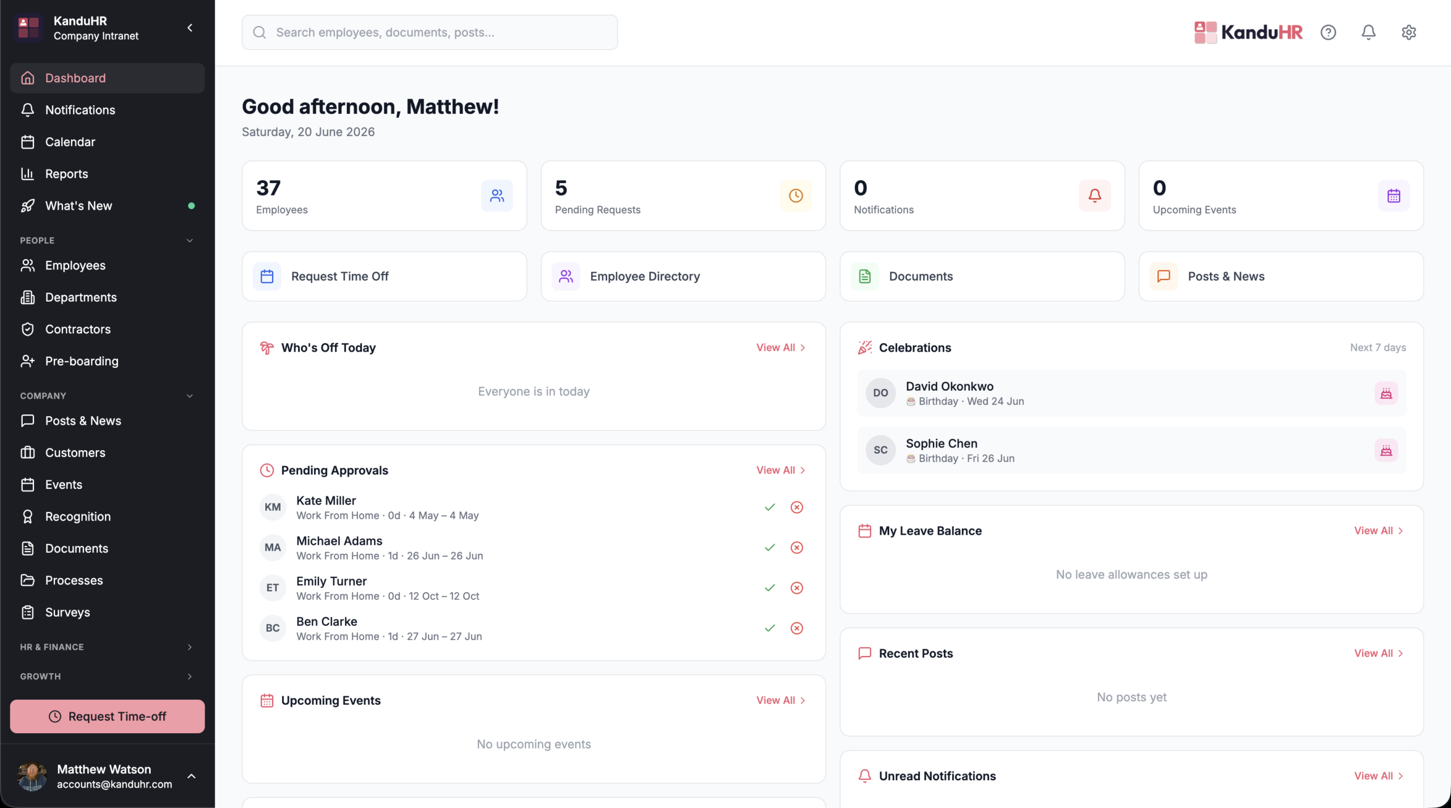Image resolution: width=1451 pixels, height=808 pixels.
Task: Collapse the PEOPLE sidebar section
Action: click(x=190, y=240)
